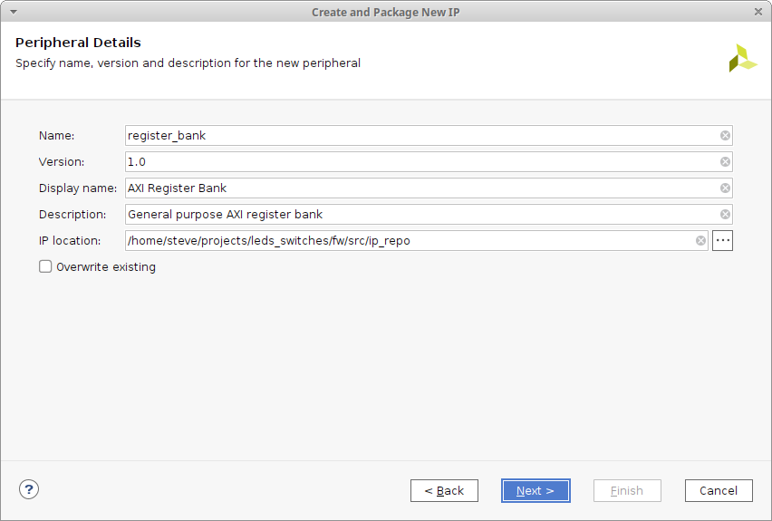Clear the Display name field
The image size is (772, 521).
(725, 188)
